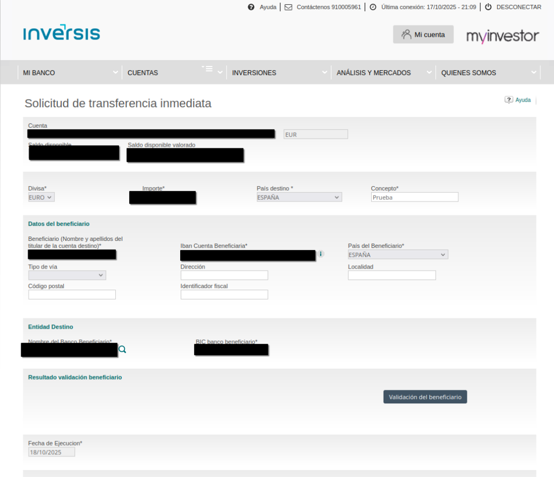The height and width of the screenshot is (477, 554).
Task: Focus the Código postal text field
Action: tap(72, 295)
